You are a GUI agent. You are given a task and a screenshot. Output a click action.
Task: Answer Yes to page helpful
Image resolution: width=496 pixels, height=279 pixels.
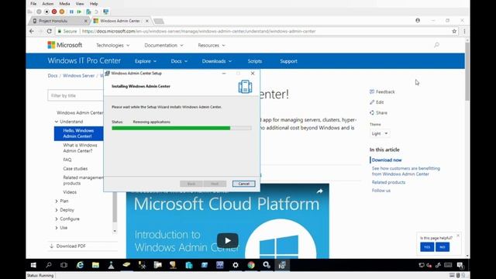427,247
